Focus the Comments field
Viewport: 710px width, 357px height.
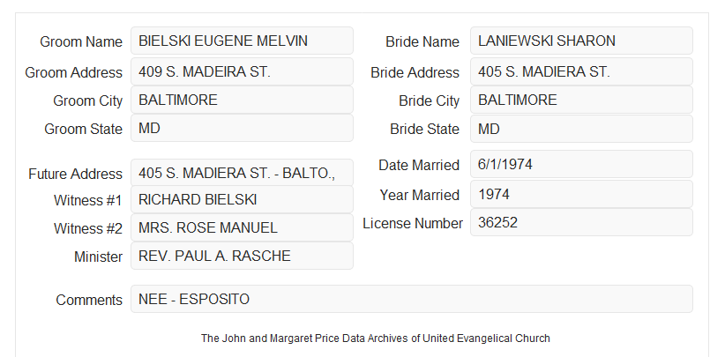pos(412,299)
